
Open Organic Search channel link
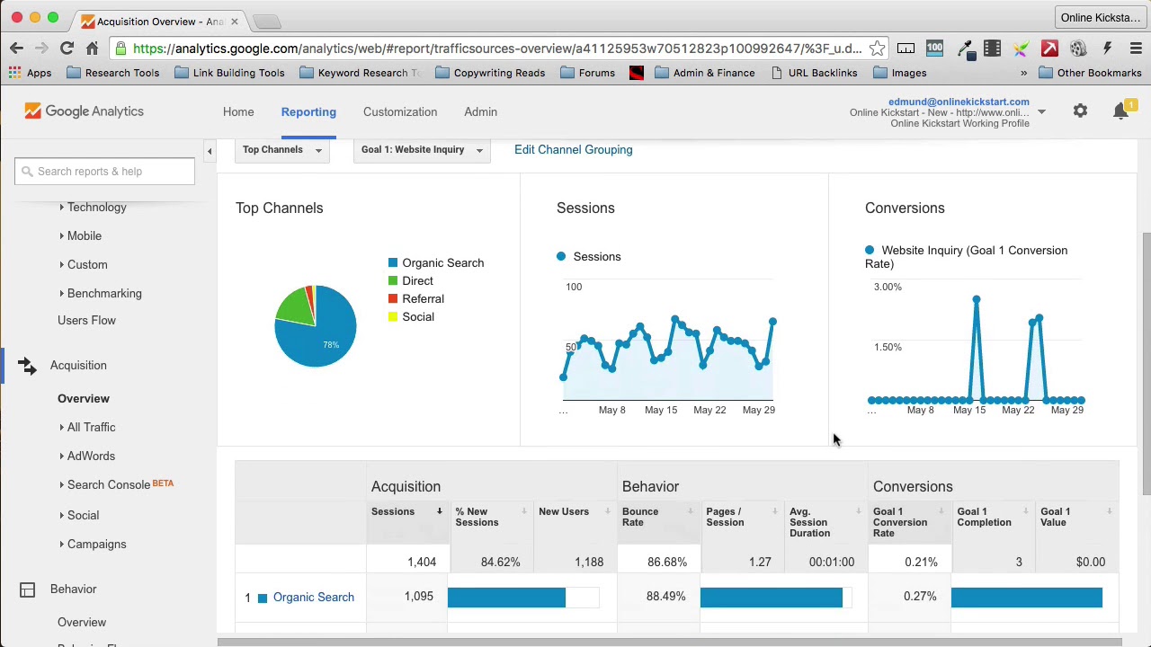coord(313,598)
